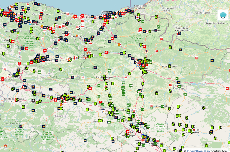
Task: Select green marker with red top below Cambo-les-Bains
Action: (157, 17)
